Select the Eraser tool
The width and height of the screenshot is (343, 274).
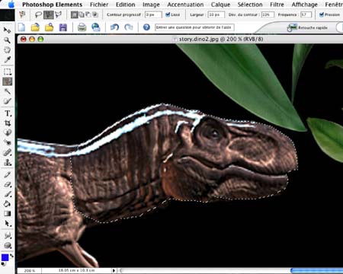8,184
